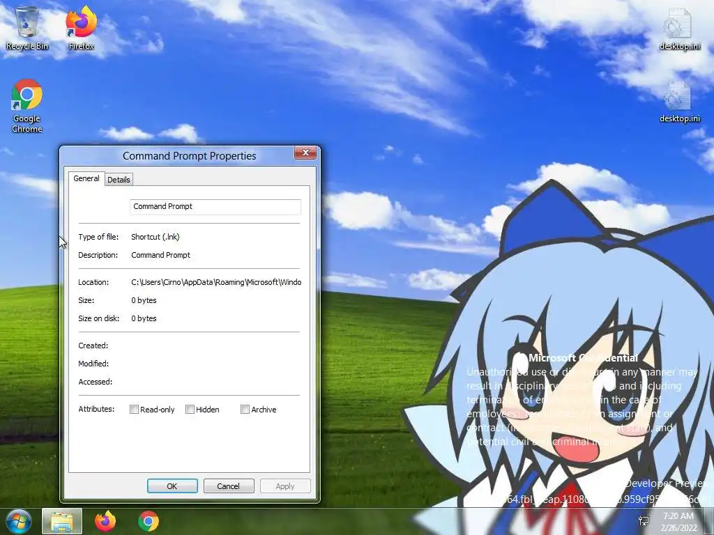This screenshot has width=714, height=535.
Task: Select the Google Chrome desktop shortcut
Action: pos(27,106)
